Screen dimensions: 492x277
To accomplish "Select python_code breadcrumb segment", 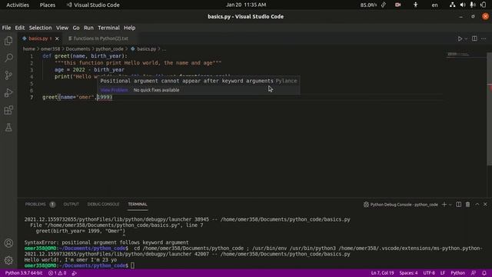I will [109, 49].
